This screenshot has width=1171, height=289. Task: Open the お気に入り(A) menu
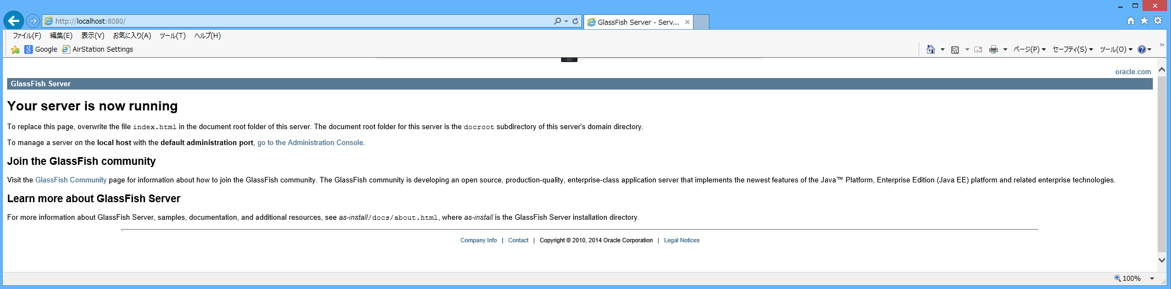tap(132, 36)
